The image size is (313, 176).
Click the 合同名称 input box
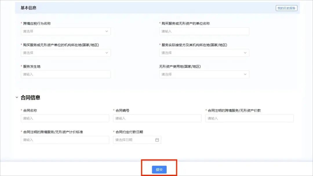click(x=65, y=118)
